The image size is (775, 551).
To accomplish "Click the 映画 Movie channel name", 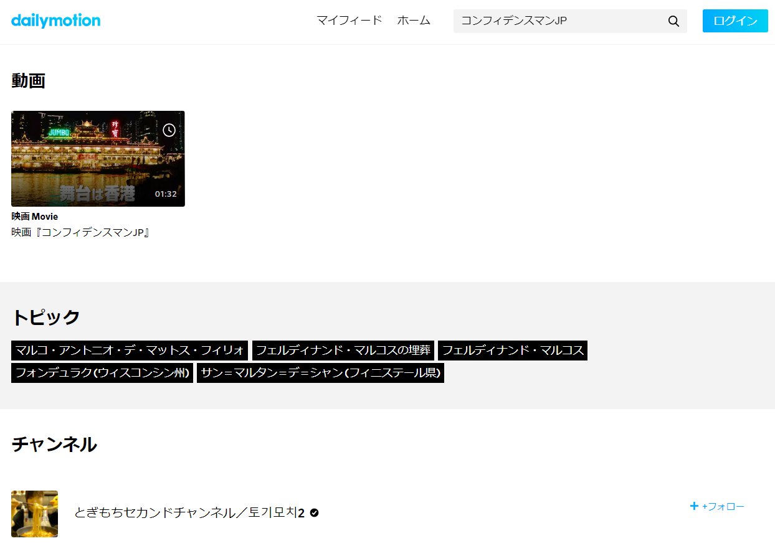I will pyautogui.click(x=35, y=217).
